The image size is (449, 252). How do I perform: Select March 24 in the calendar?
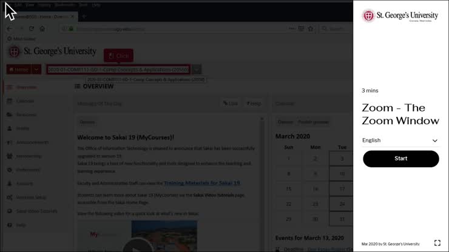click(342, 204)
